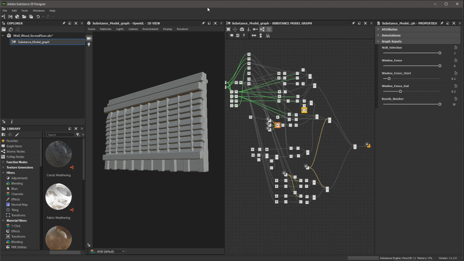
Task: Click the open folder icon in main toolbar
Action: (x=24, y=17)
